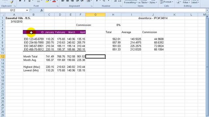Open Font dialog launcher
The height and width of the screenshot is (117, 209).
pyautogui.click(x=57, y=6)
